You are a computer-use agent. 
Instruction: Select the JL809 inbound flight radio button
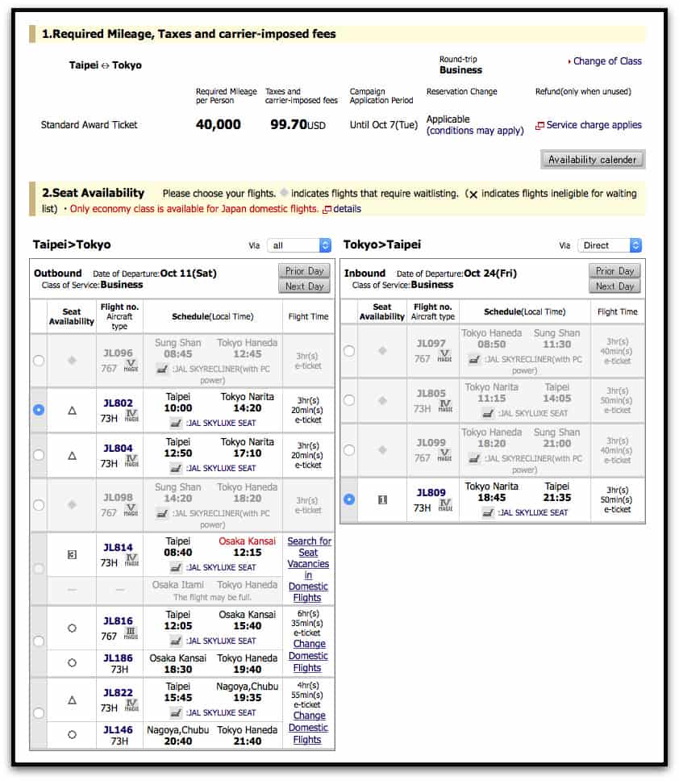(x=349, y=499)
